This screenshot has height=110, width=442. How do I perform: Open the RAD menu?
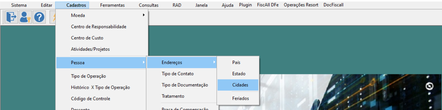coord(177,5)
